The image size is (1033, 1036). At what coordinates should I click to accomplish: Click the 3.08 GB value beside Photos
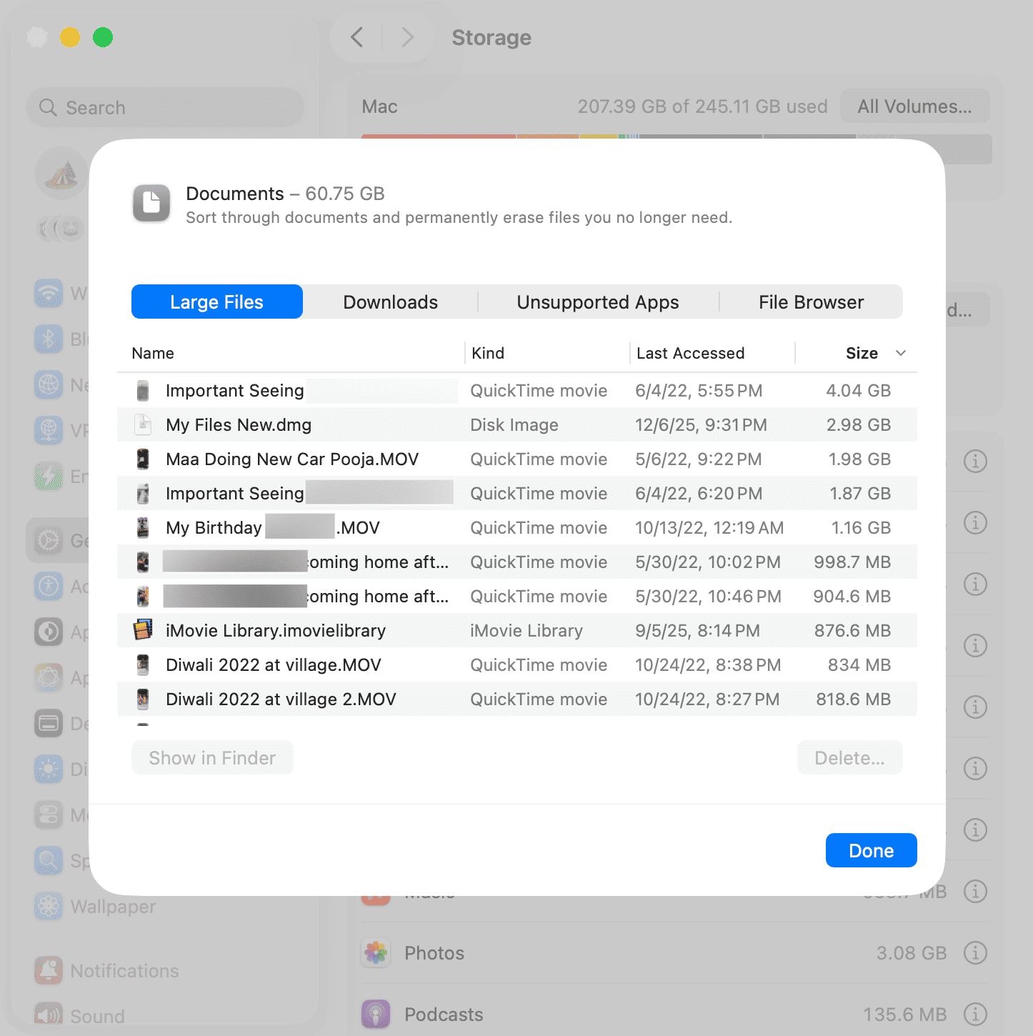point(912,953)
